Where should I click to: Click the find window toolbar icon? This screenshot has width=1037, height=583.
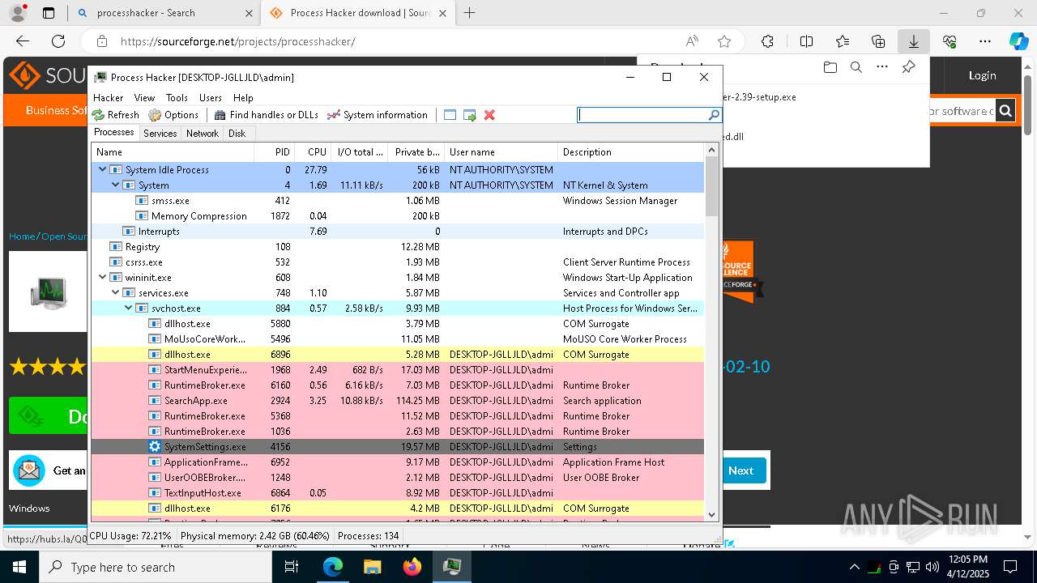[x=450, y=115]
